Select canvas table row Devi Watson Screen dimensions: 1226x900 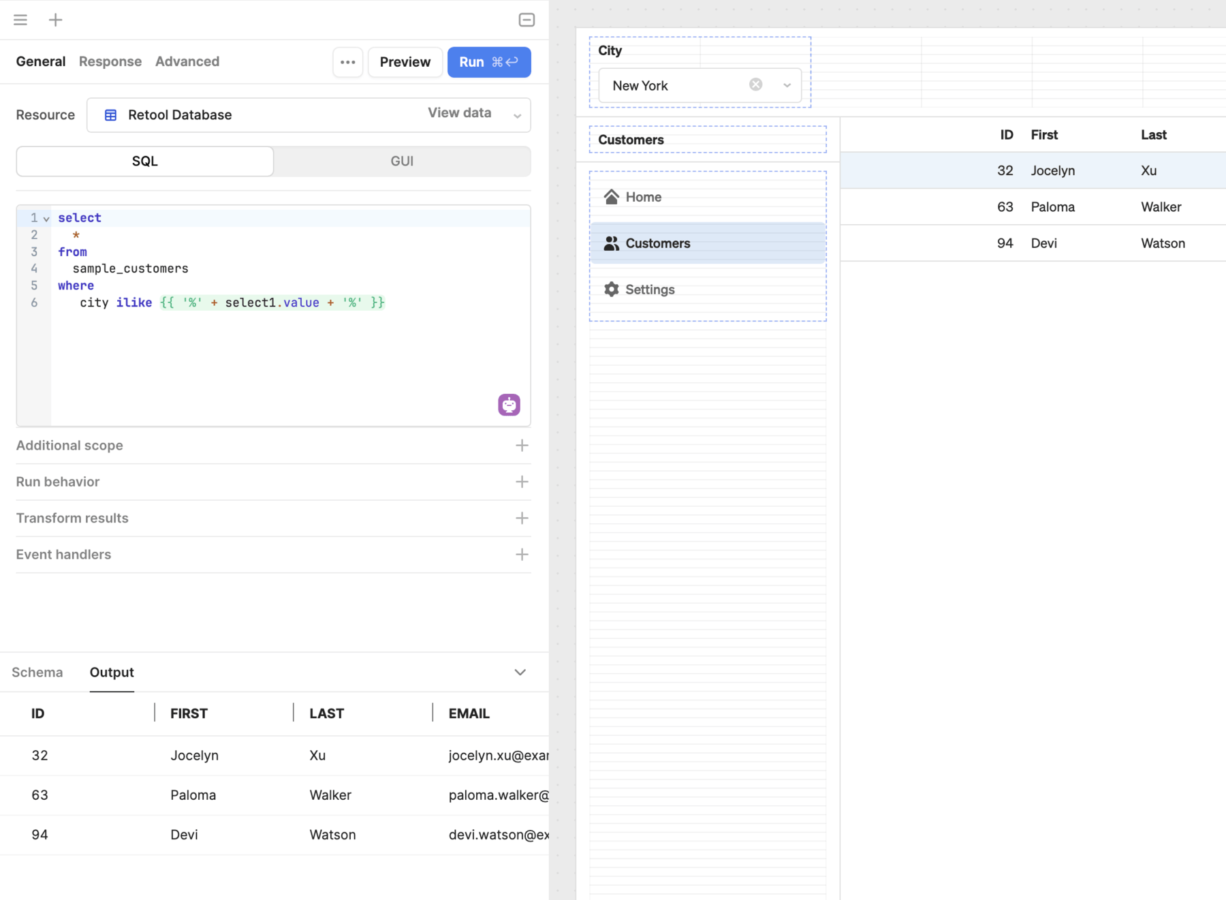pos(1033,243)
